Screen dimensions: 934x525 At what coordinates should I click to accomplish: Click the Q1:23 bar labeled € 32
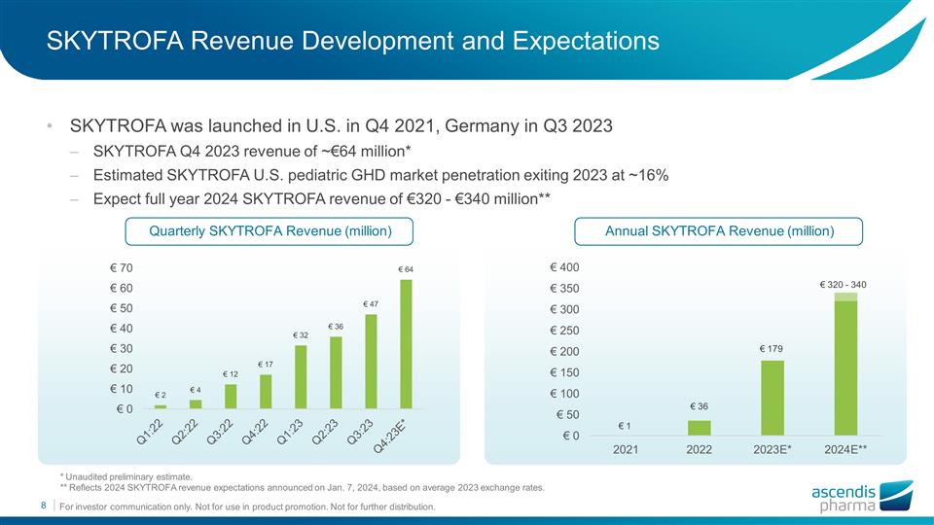[x=301, y=376]
